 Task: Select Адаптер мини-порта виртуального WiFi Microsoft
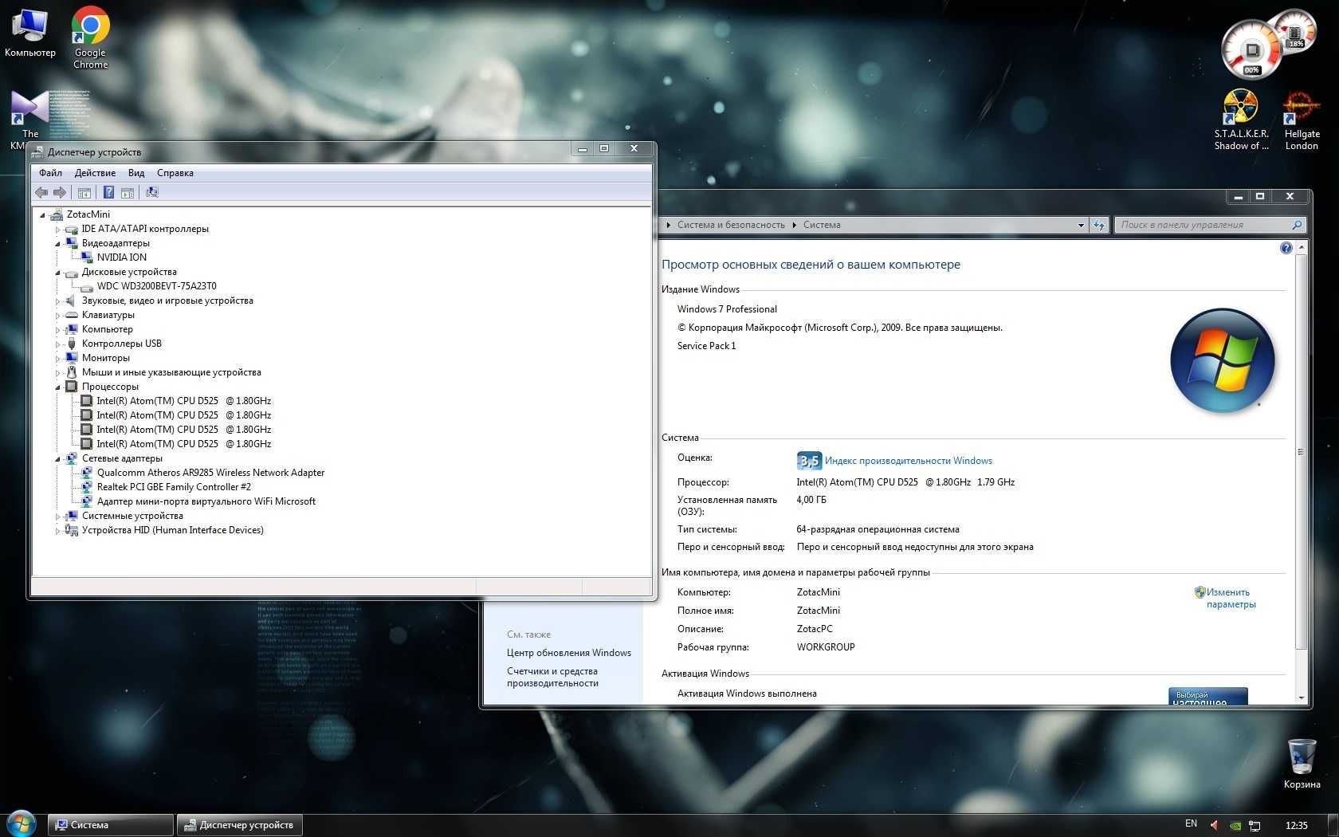pos(206,501)
